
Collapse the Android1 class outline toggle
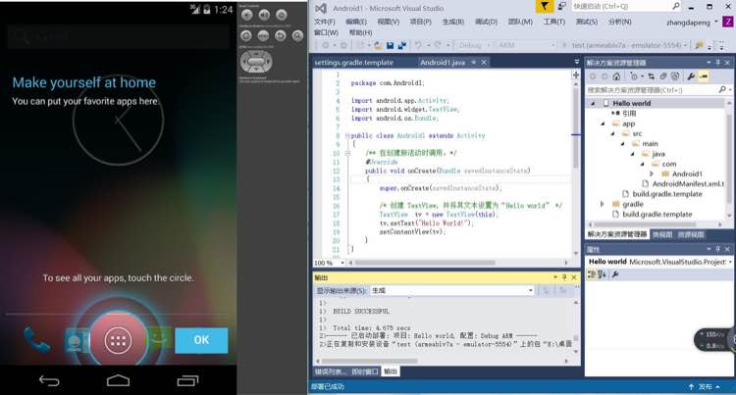point(347,136)
